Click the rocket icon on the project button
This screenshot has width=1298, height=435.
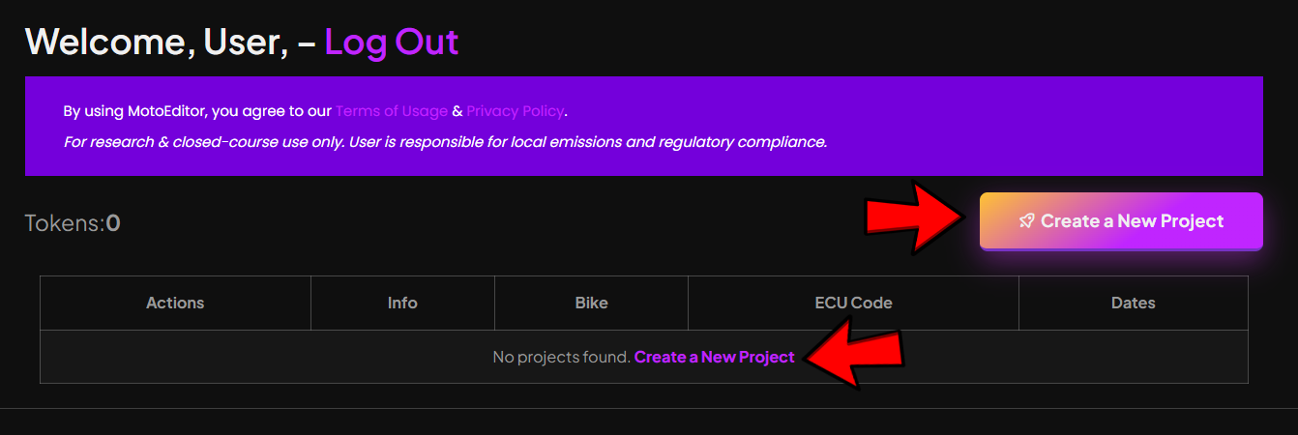[x=1027, y=221]
